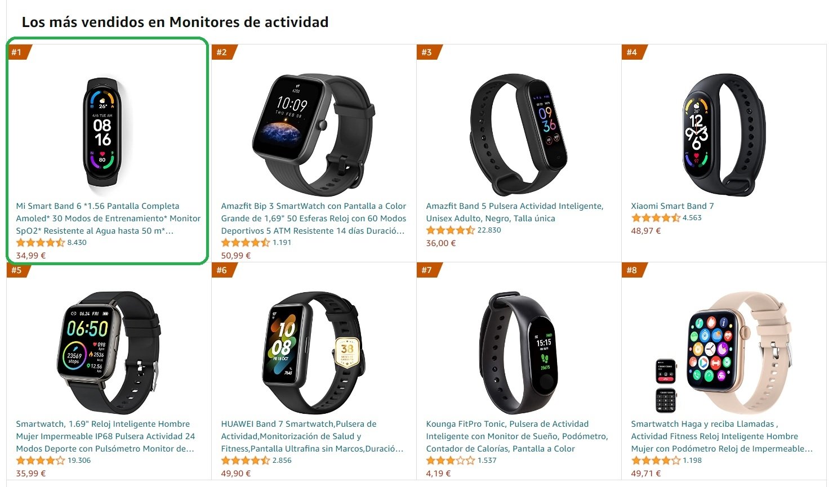Image resolution: width=833 pixels, height=487 pixels.
Task: Click the Amazfit Bip 3 SmartWatch title link
Action: coord(314,218)
